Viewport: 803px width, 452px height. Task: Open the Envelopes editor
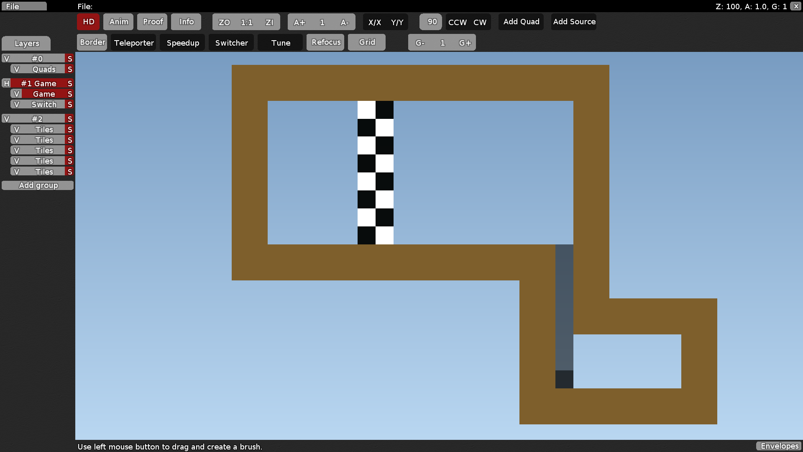click(x=779, y=446)
